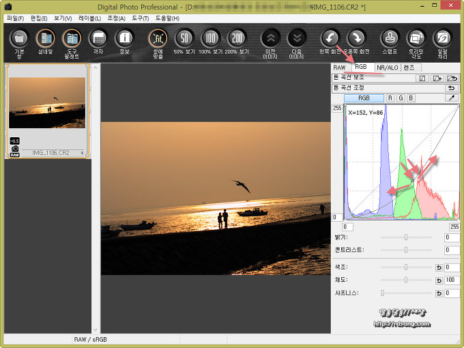Switch to the NR/ALO tab
The image size is (464, 348).
point(386,68)
